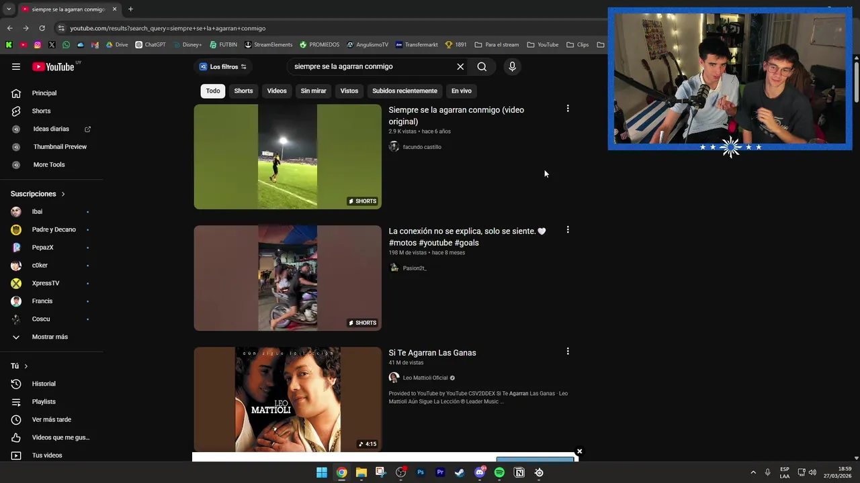Screen dimensions: 860x483
Task: Expand the Suscripciones section
Action: [x=38, y=194]
